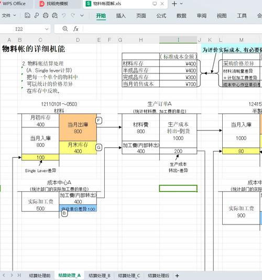Image resolution: width=262 pixels, height=280 pixels.
Task: Select column H header
Action: click(140, 40)
